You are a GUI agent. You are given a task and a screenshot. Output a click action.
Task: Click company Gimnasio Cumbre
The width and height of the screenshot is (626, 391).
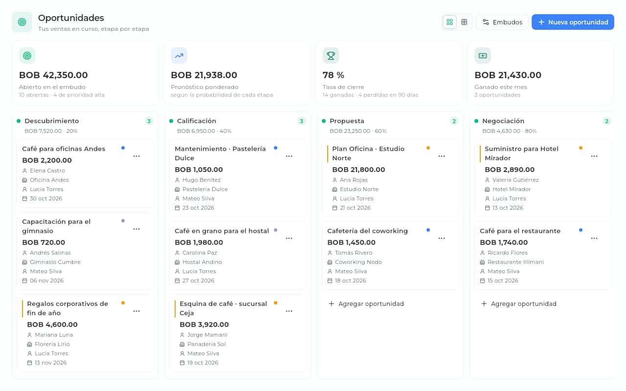point(55,262)
